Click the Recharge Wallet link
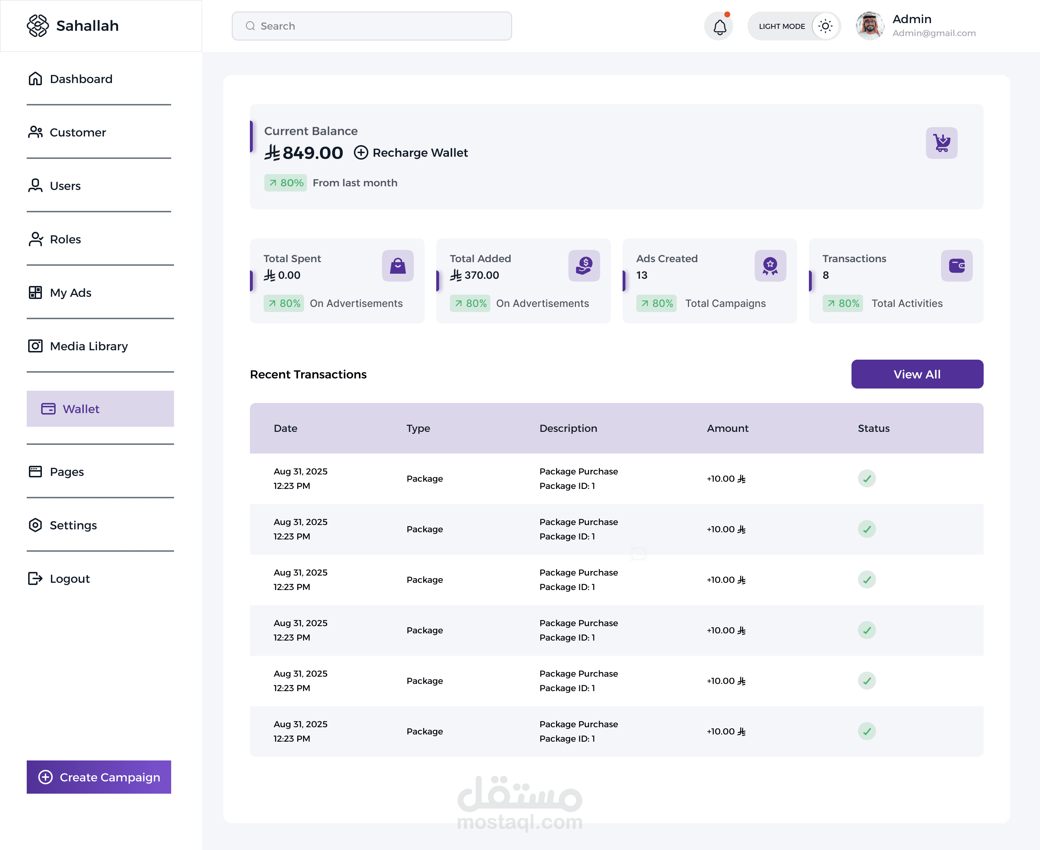This screenshot has height=850, width=1040. tap(411, 153)
